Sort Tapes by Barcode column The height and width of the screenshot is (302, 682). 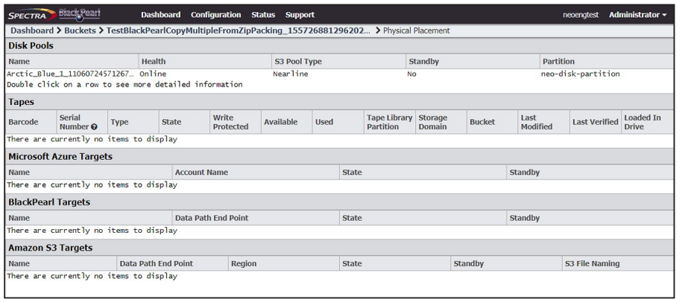[31, 122]
